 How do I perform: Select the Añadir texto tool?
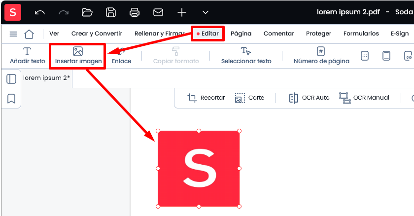tap(28, 56)
